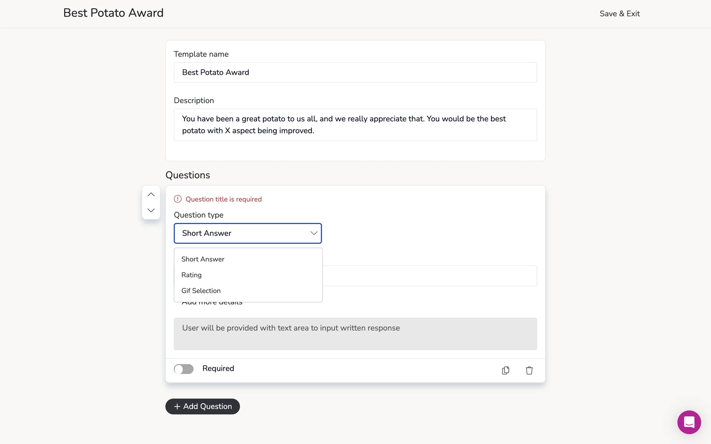Click Save & Exit

(620, 14)
